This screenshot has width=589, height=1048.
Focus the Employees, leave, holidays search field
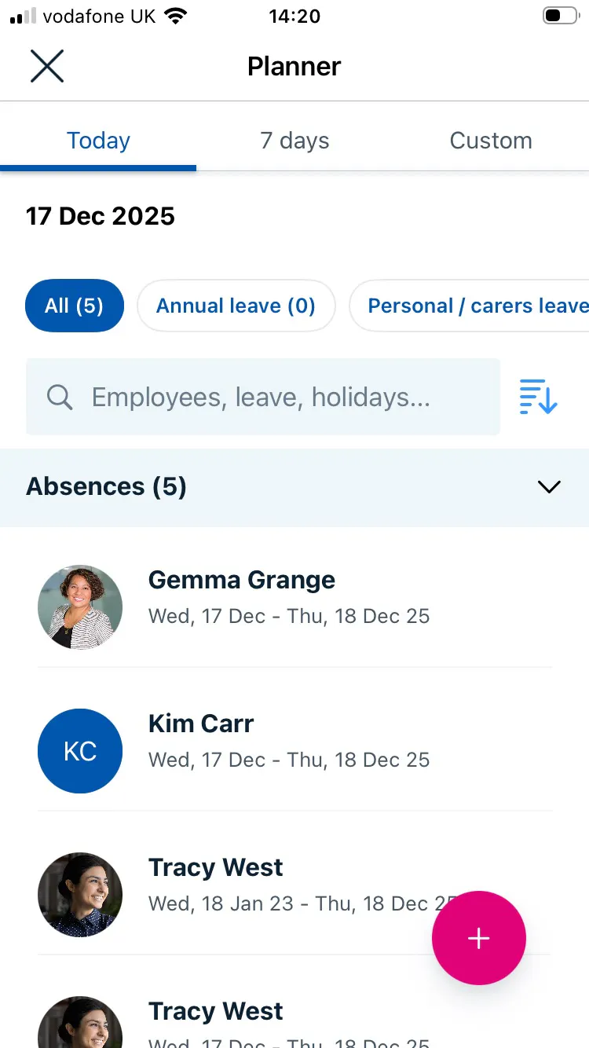click(275, 398)
